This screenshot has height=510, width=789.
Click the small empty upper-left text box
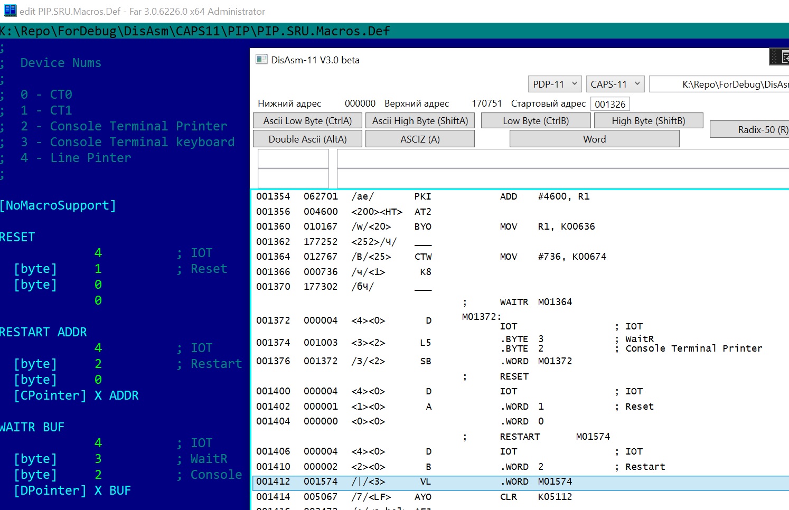click(x=293, y=158)
